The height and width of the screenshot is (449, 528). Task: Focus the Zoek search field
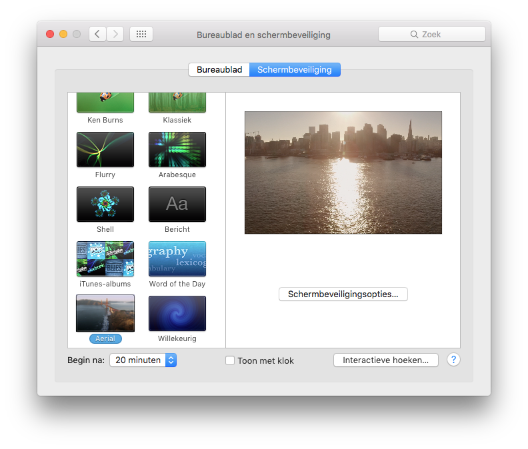pos(432,35)
